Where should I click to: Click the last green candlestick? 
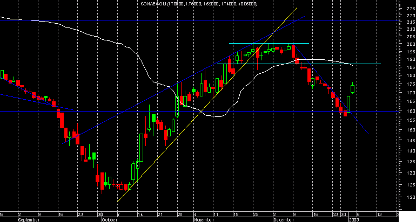click(x=353, y=89)
